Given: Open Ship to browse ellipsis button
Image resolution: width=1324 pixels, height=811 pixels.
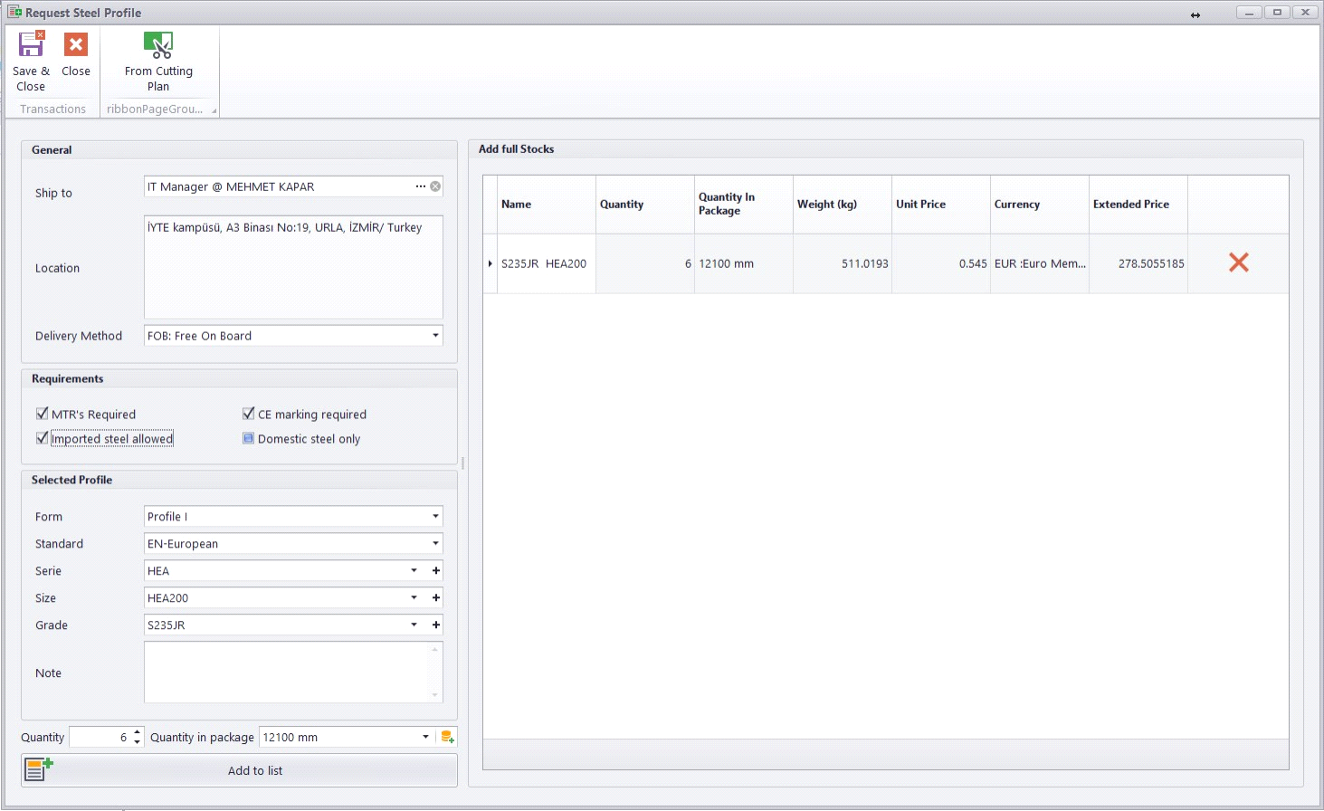Looking at the screenshot, I should 420,186.
